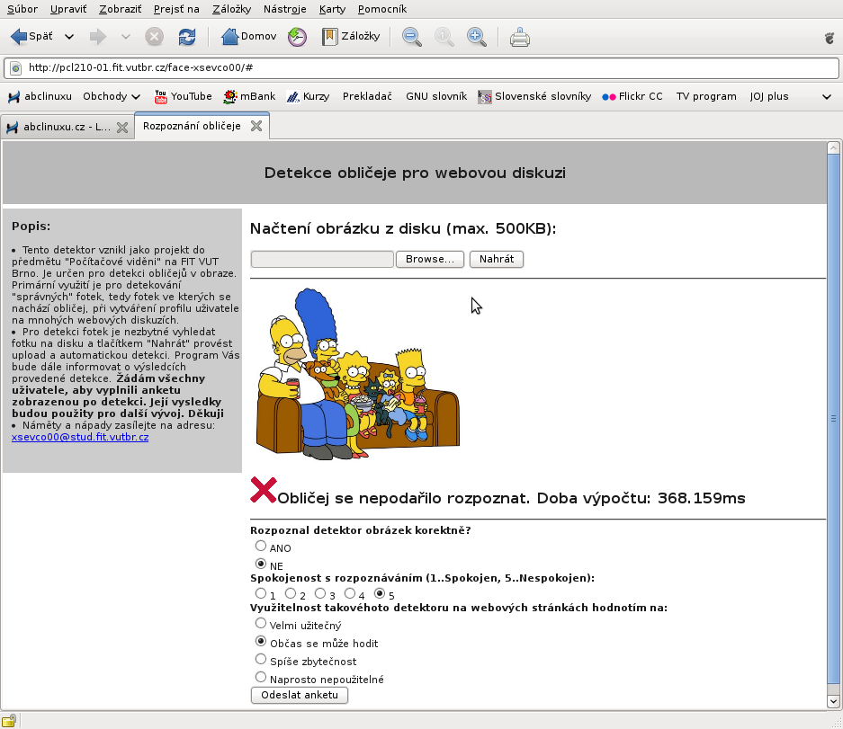The height and width of the screenshot is (729, 843).
Task: Open the Slovenské slovníky bookmark
Action: pos(534,97)
